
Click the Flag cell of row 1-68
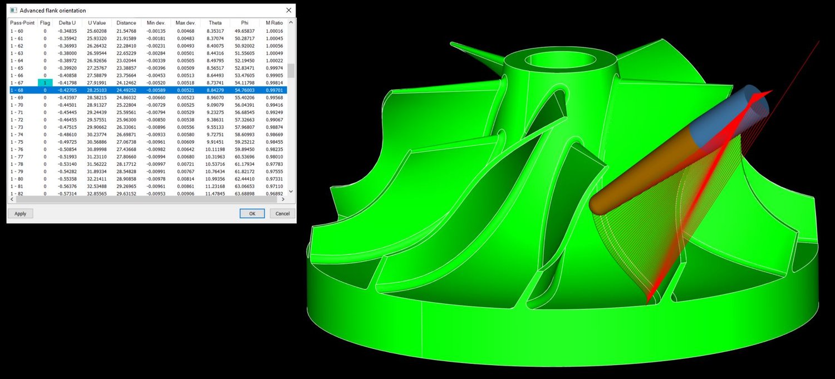point(45,90)
